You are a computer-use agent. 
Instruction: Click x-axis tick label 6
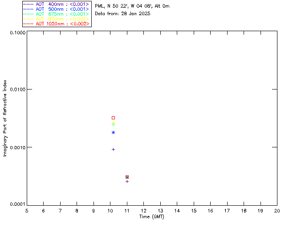[44, 211]
